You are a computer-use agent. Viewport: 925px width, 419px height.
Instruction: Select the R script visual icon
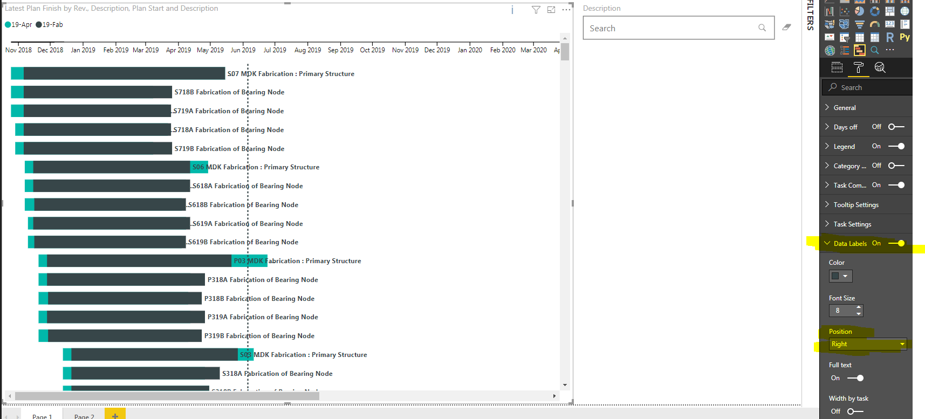pyautogui.click(x=890, y=37)
